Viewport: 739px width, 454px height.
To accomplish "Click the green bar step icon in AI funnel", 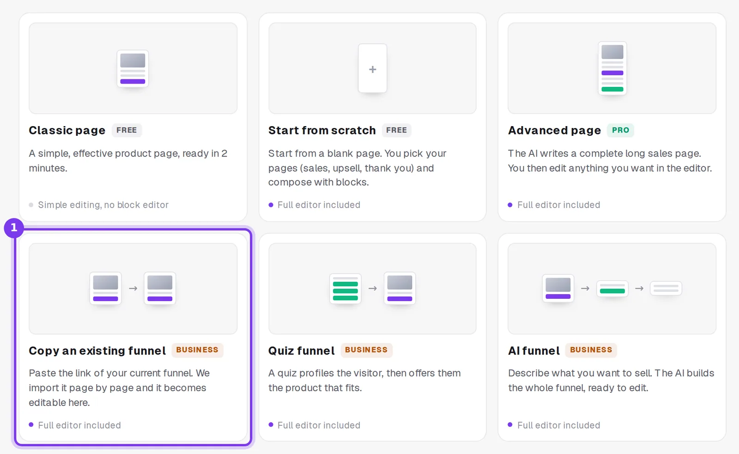I will (x=612, y=289).
